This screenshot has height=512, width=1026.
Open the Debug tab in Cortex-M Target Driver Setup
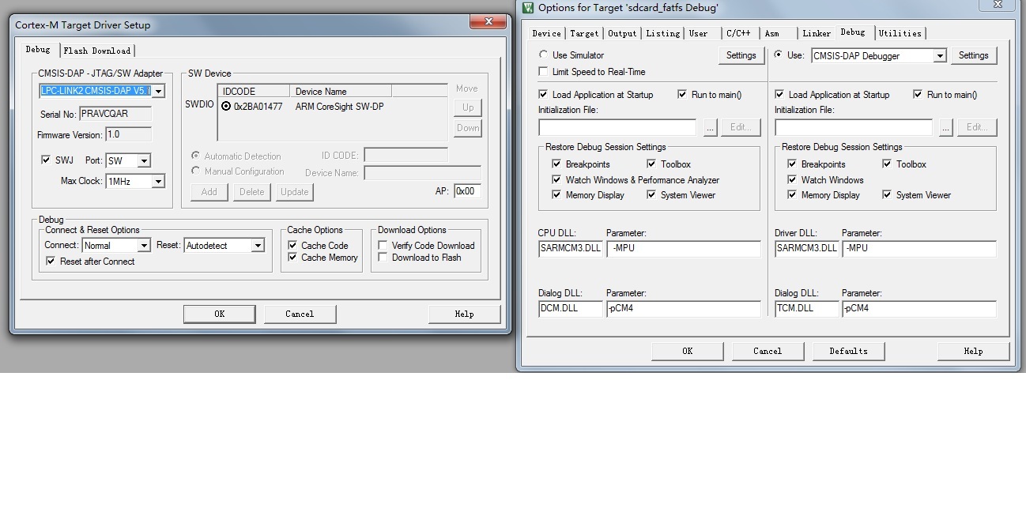click(38, 49)
